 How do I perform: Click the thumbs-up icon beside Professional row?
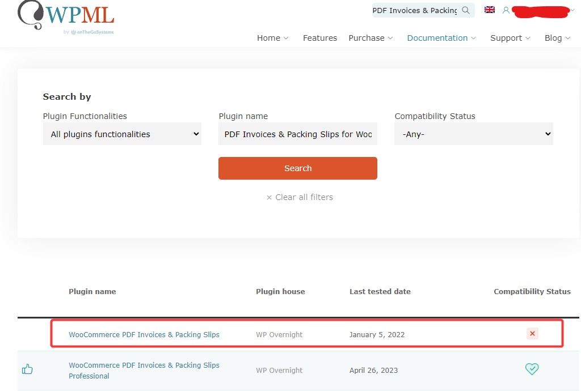tap(27, 369)
